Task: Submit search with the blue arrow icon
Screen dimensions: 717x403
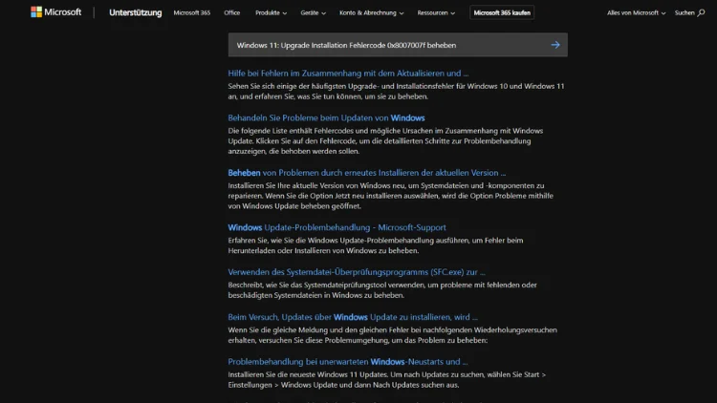Action: click(555, 45)
